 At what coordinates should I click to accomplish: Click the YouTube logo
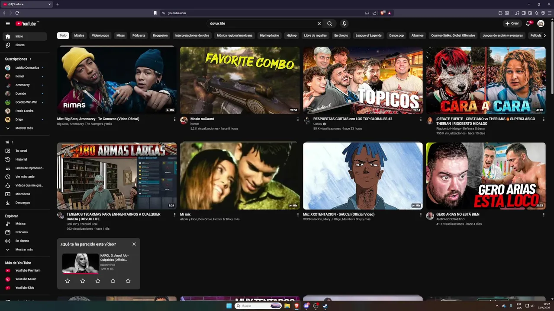point(26,23)
